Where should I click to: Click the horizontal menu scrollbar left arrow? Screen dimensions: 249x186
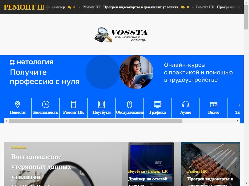pos(6,121)
